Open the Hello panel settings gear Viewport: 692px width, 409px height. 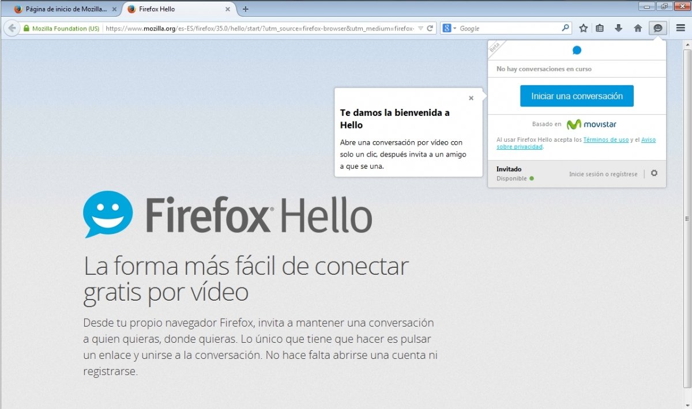pos(654,173)
